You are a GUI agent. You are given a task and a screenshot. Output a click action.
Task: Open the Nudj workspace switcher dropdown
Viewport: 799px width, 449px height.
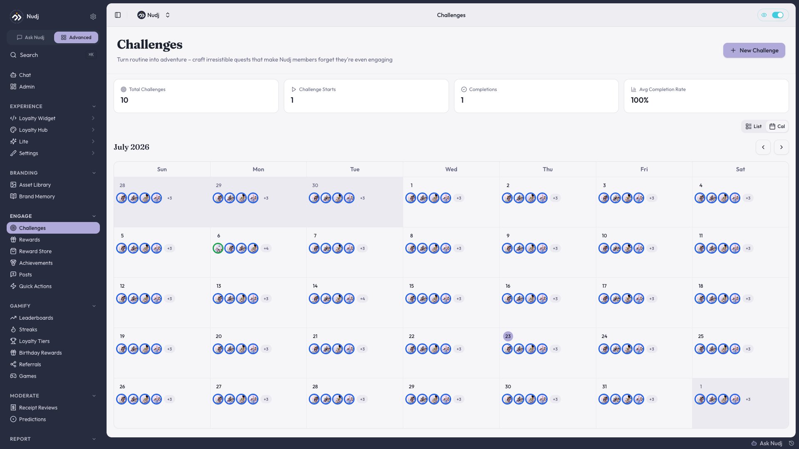154,15
